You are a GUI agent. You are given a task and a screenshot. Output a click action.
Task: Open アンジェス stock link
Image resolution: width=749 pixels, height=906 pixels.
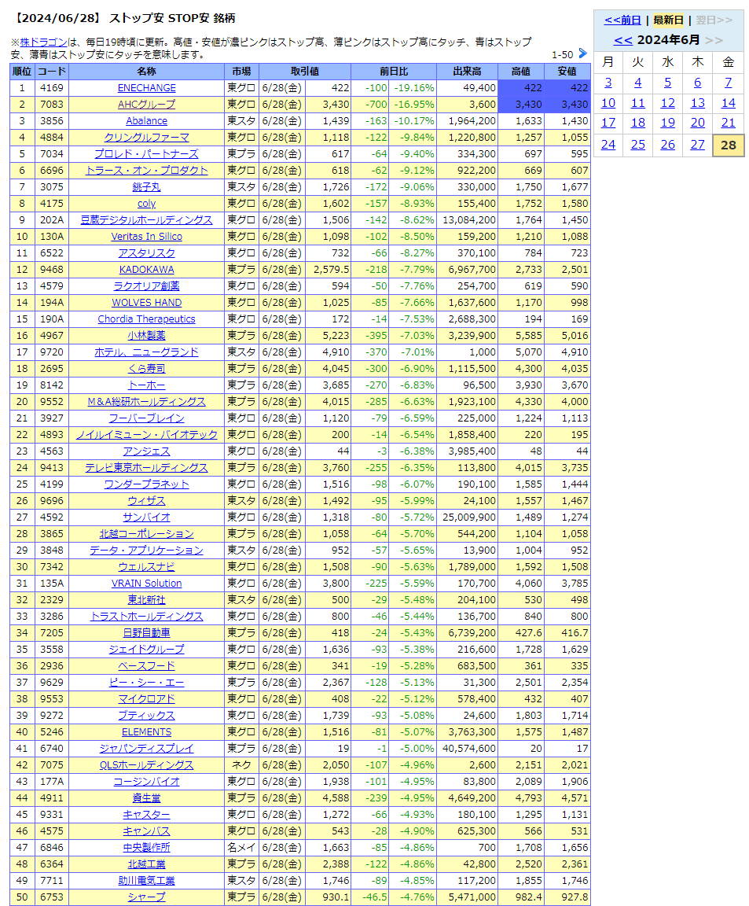click(147, 451)
